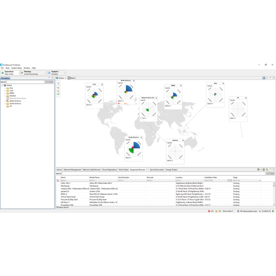Open the System Setup menu
The height and width of the screenshot is (276, 276).
[x=17, y=68]
